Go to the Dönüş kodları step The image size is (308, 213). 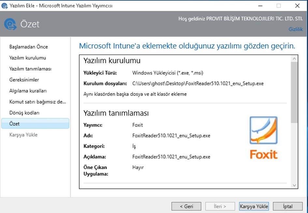(x=24, y=113)
